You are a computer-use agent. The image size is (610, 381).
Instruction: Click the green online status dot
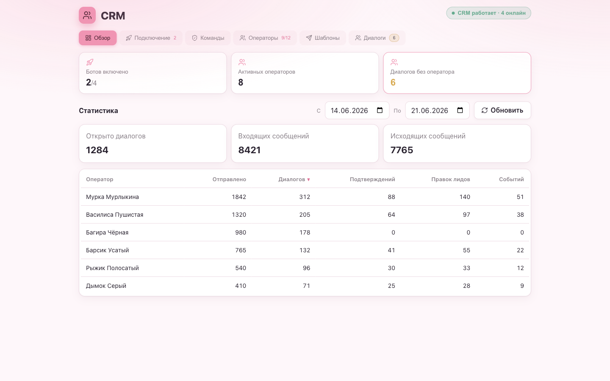(x=453, y=13)
